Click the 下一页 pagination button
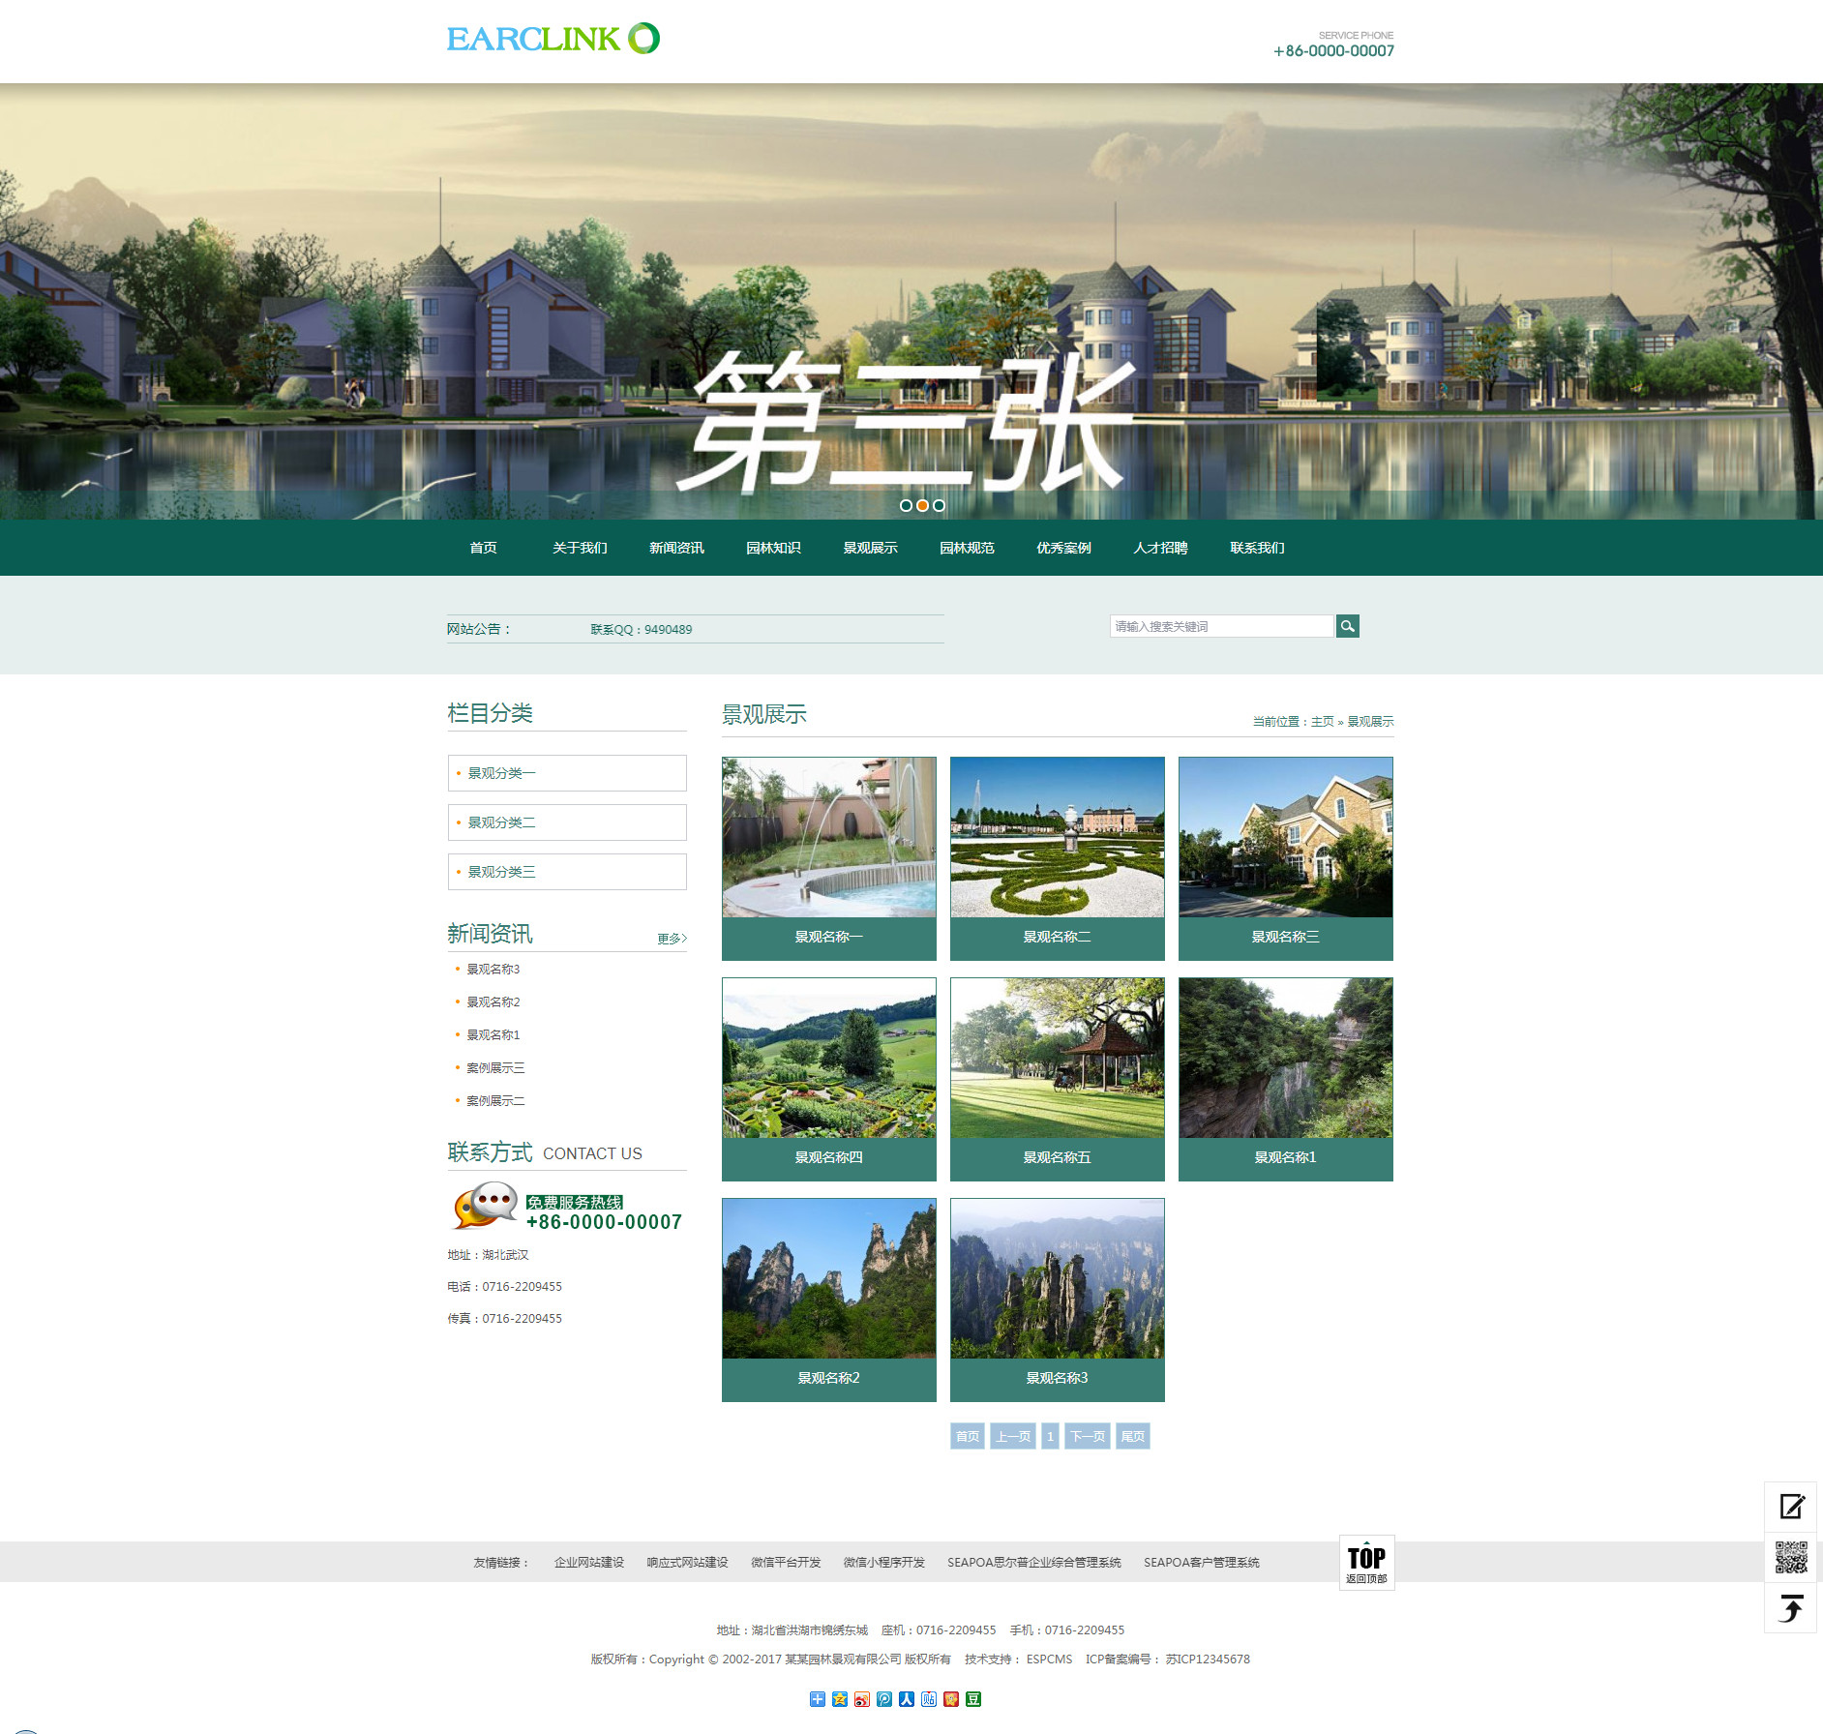The height and width of the screenshot is (1734, 1823). [1088, 1436]
